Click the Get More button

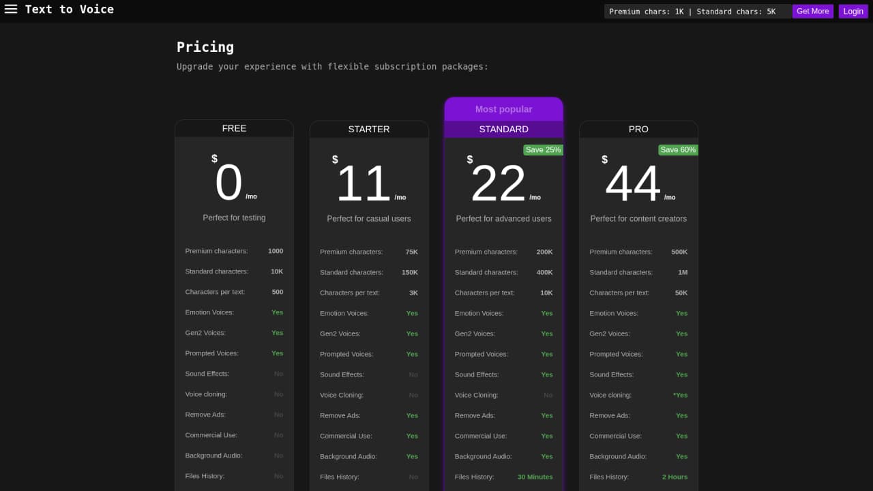(813, 11)
